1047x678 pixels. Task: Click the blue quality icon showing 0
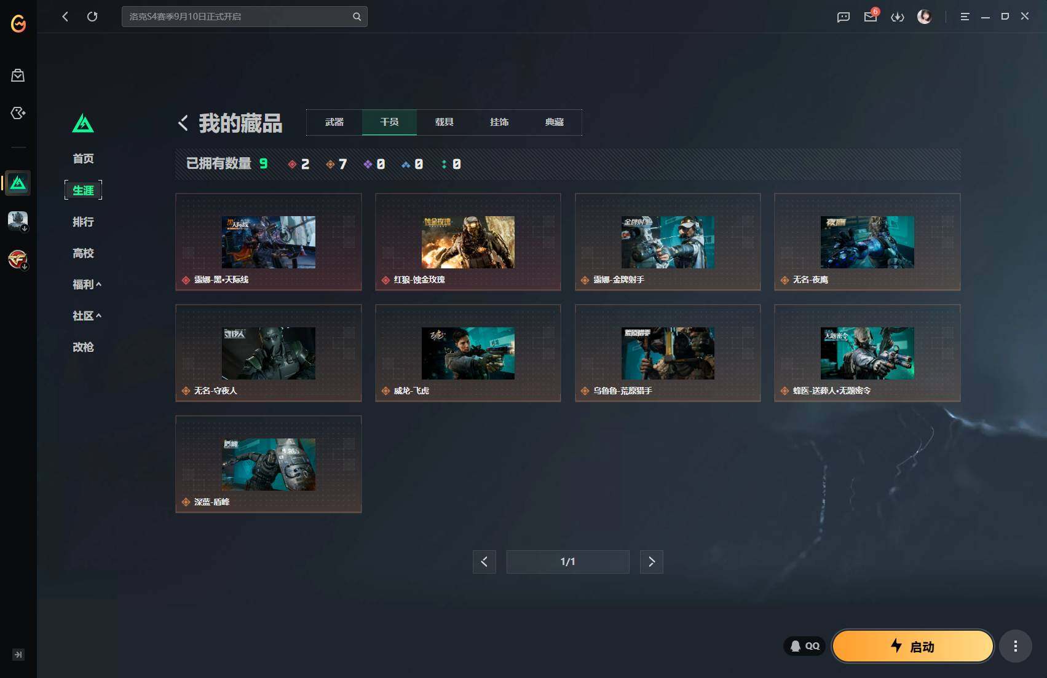click(406, 164)
